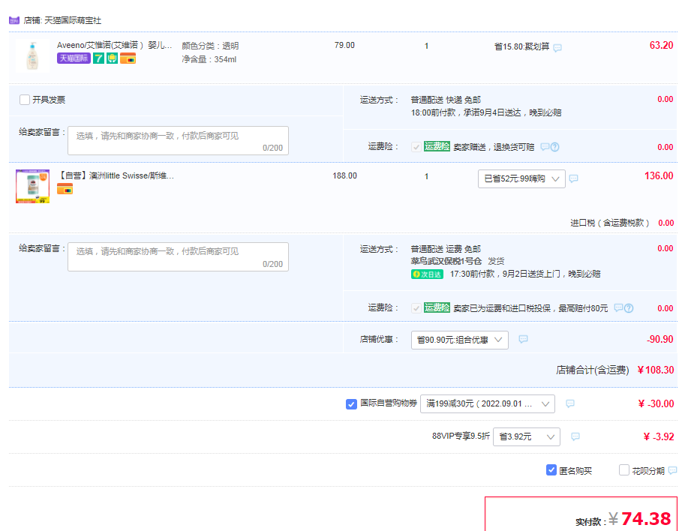Open the store name 天猫国际萌宝社
This screenshot has width=691, height=531.
(73, 20)
